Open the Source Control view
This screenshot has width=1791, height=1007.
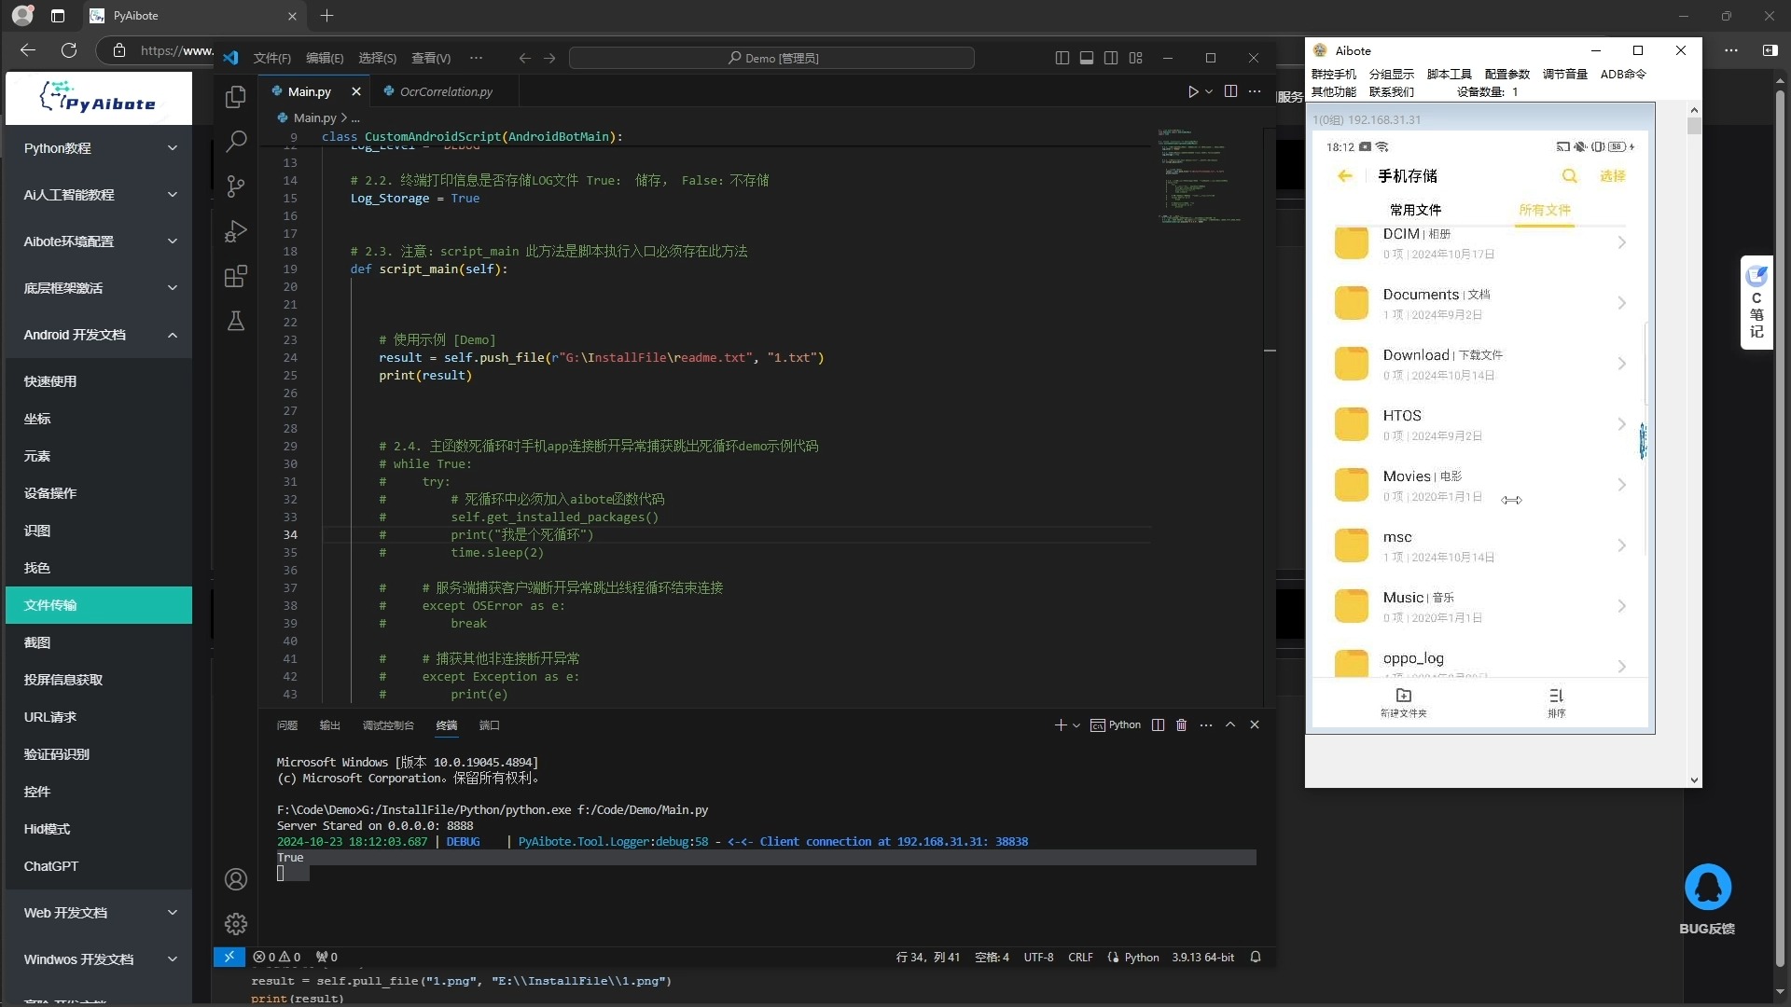point(236,186)
